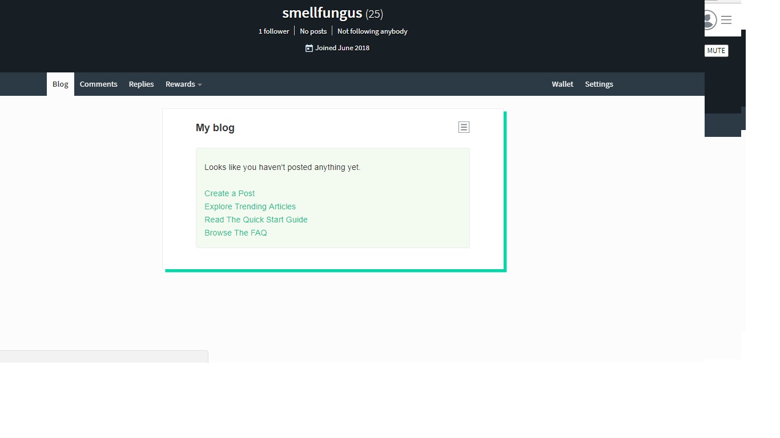This screenshot has width=780, height=438.
Task: Open the Settings tab
Action: coord(599,84)
